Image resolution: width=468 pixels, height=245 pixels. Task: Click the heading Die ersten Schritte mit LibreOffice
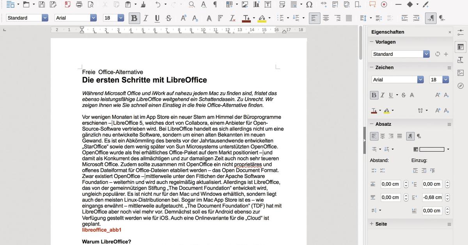[x=144, y=80]
